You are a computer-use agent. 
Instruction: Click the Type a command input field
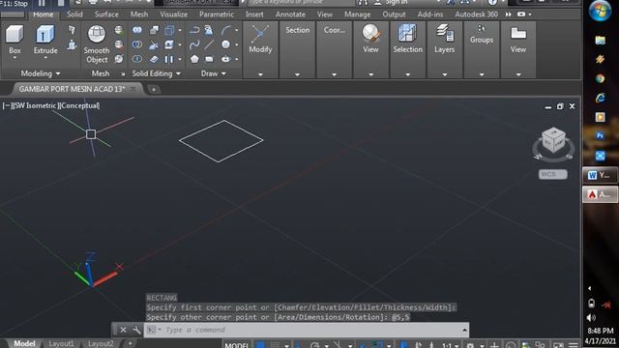click(x=308, y=330)
